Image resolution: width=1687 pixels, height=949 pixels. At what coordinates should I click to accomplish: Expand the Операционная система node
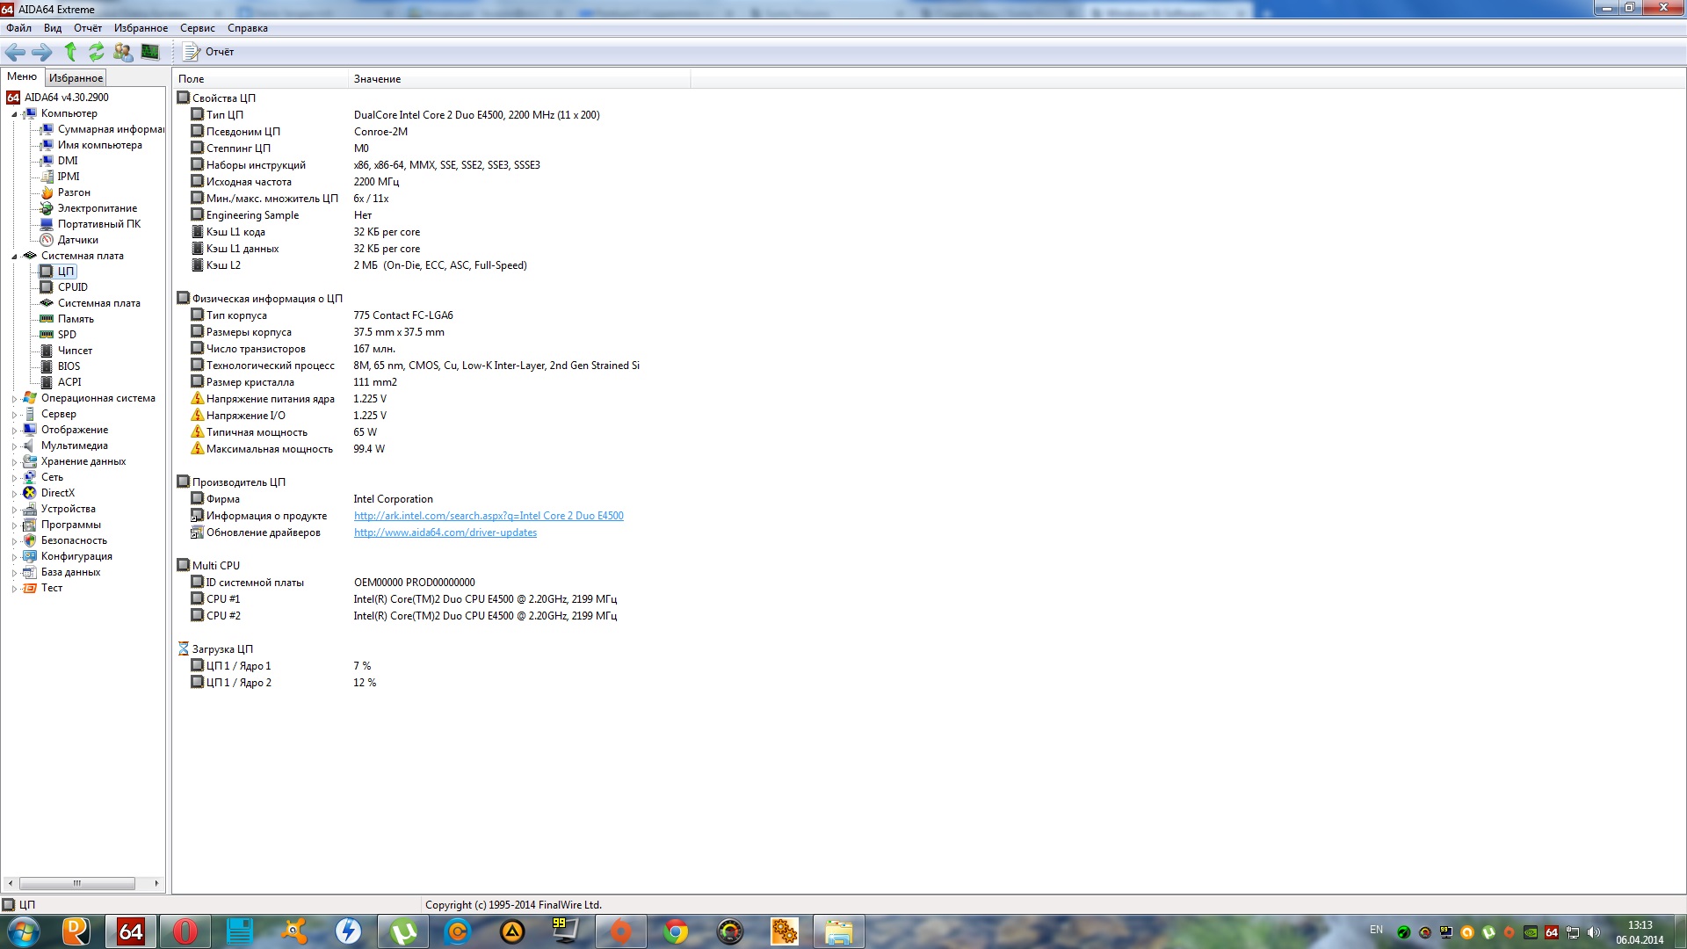point(14,399)
